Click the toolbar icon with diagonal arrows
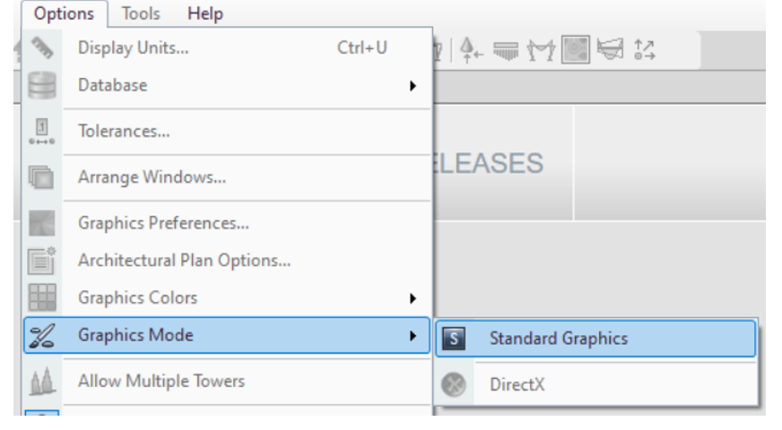Screen dimensions: 782x430 click(644, 50)
